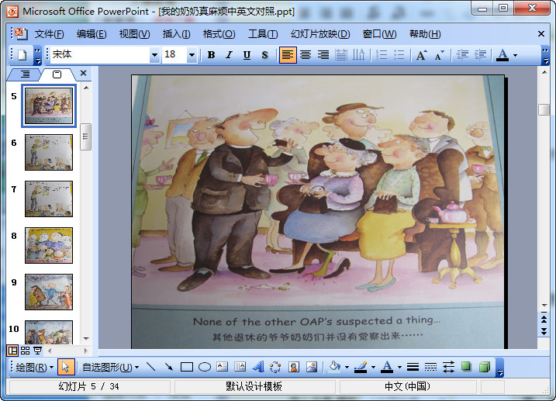Open the 幻灯片放映(D) menu
This screenshot has height=401, width=556.
pyautogui.click(x=320, y=34)
